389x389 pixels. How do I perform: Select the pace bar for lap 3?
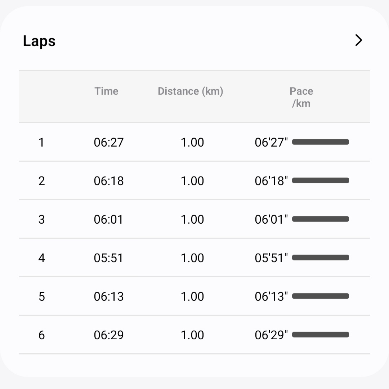tap(321, 219)
